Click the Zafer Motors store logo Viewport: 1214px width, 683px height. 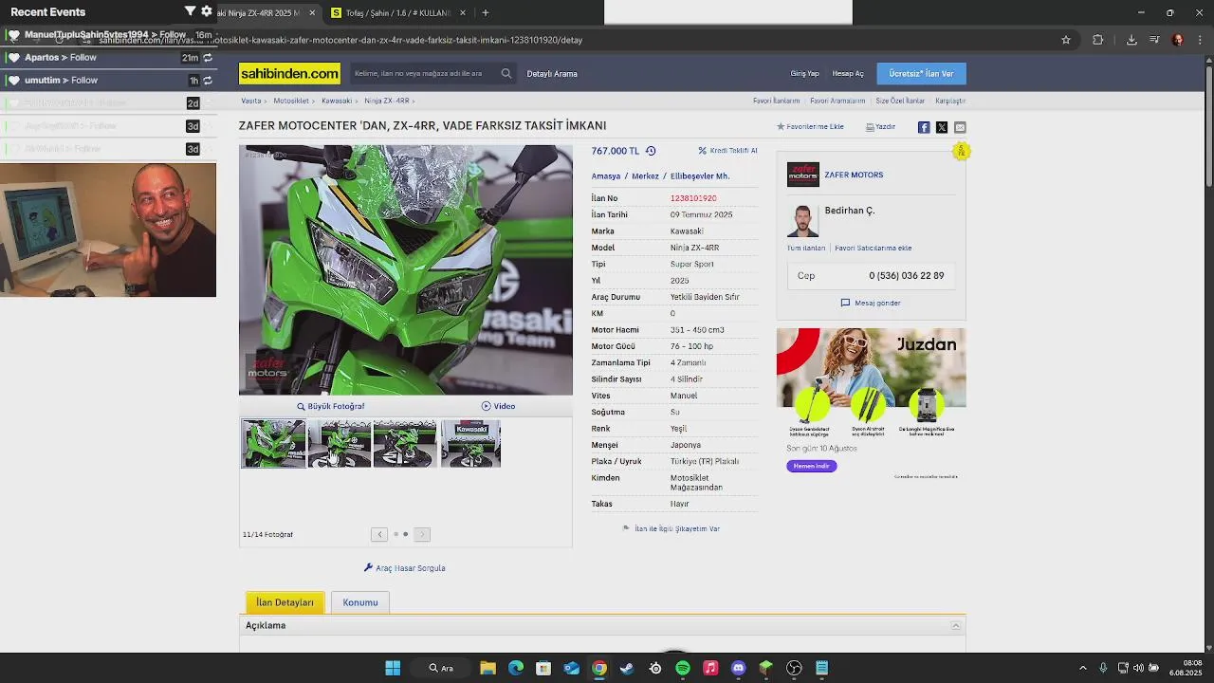802,175
